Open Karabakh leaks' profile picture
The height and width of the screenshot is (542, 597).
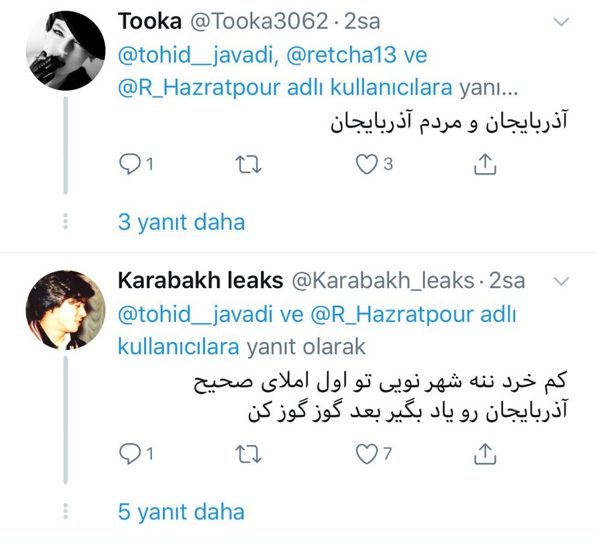[x=65, y=309]
